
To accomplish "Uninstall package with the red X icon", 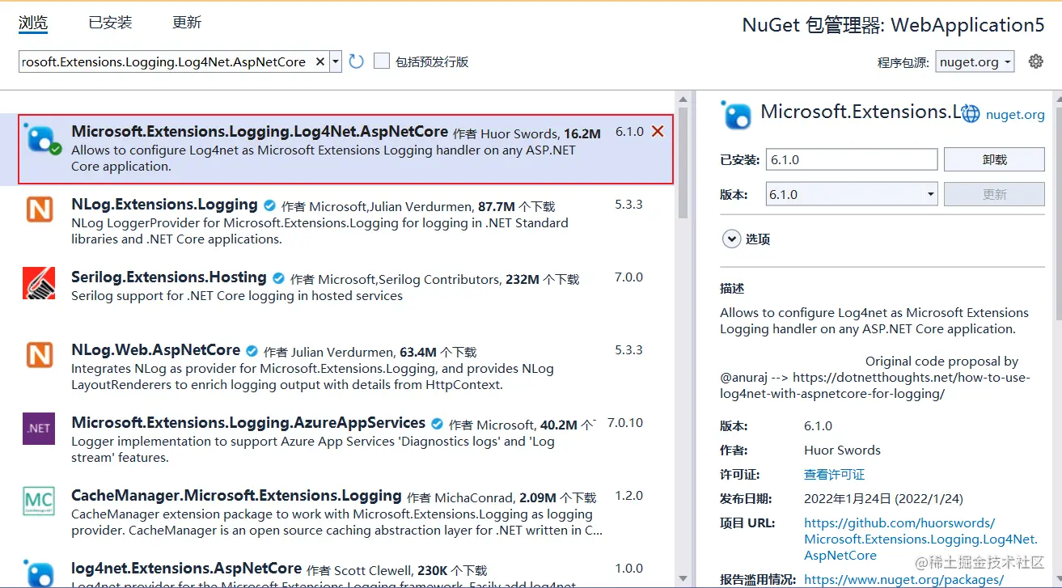I will click(658, 131).
